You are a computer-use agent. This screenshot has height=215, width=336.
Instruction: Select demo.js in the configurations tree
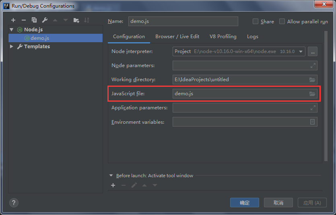[56, 38]
